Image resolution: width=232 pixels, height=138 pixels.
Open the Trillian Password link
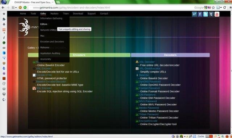click(x=149, y=114)
